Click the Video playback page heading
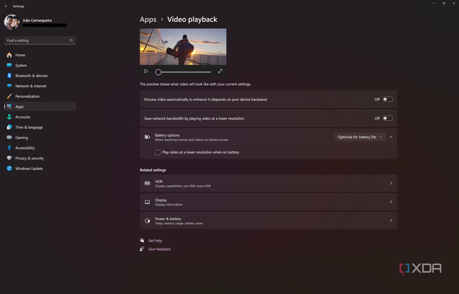 coord(192,19)
